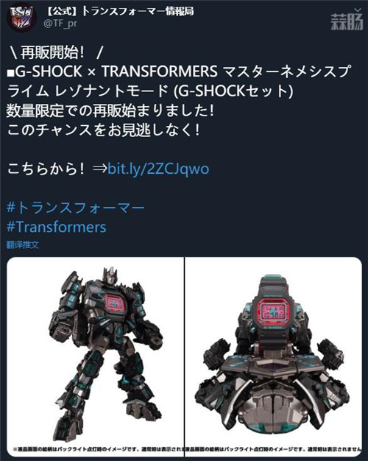Screen dimensions: 368x461
Task: Click the red chest panel on the robot
Action: [x=115, y=303]
